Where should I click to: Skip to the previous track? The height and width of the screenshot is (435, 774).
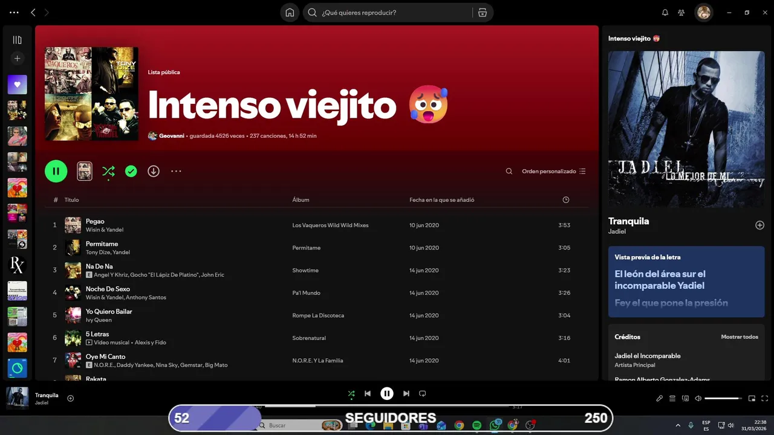368,394
